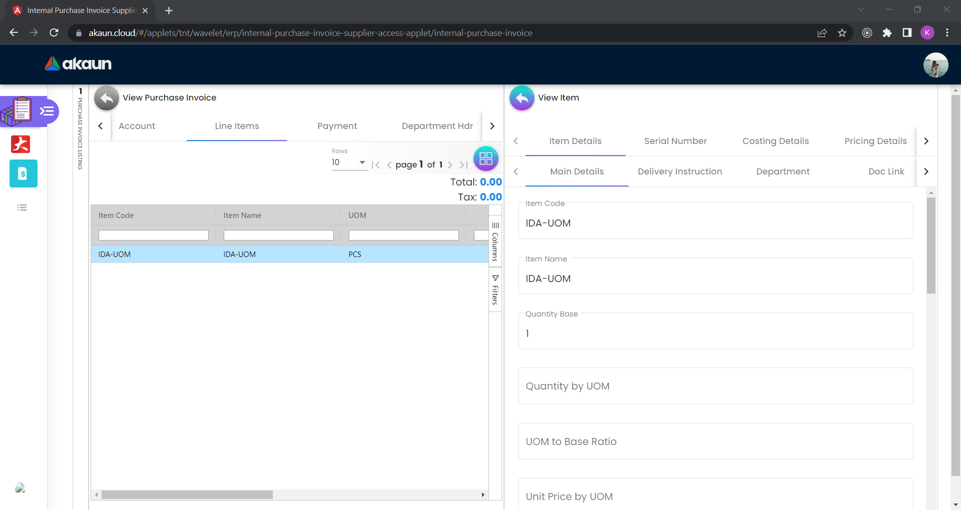Open the red document applet icon in sidebar

point(21,144)
